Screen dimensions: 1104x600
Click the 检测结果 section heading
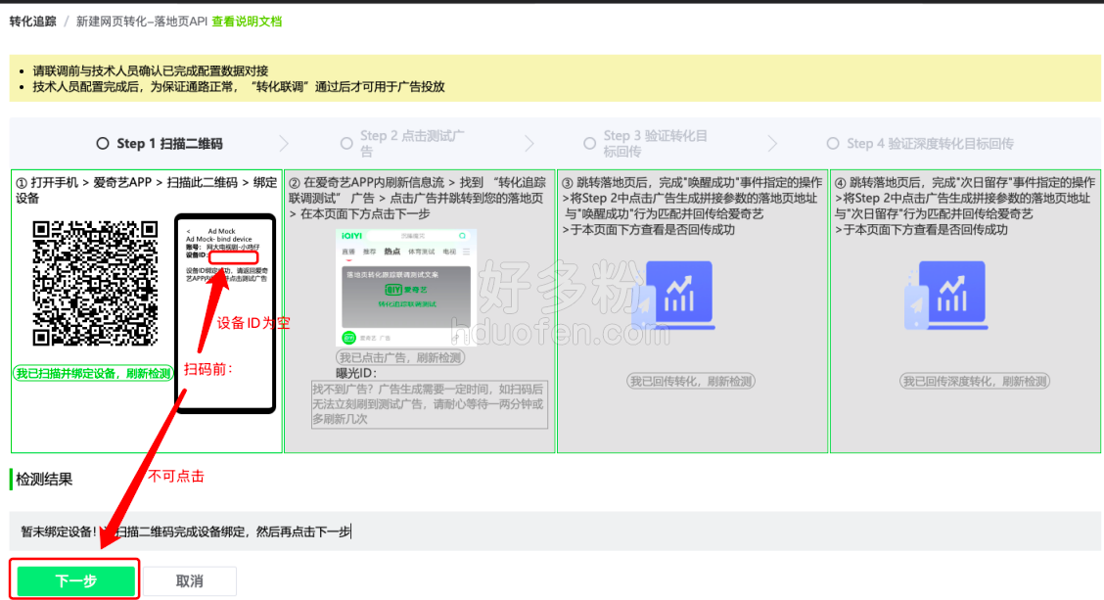pyautogui.click(x=44, y=480)
